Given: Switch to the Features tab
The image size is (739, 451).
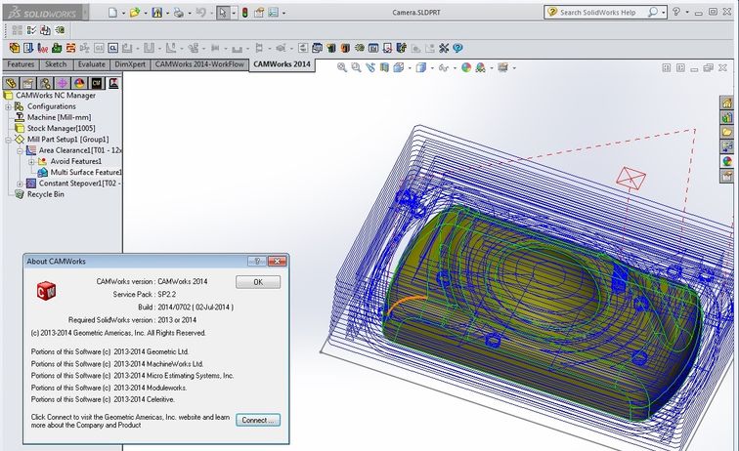Looking at the screenshot, I should (x=21, y=64).
